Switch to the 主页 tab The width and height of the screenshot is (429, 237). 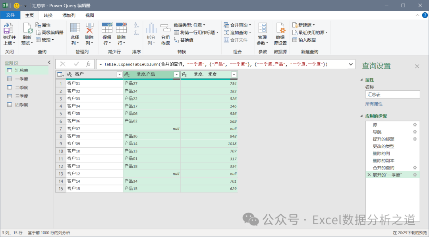[29, 15]
